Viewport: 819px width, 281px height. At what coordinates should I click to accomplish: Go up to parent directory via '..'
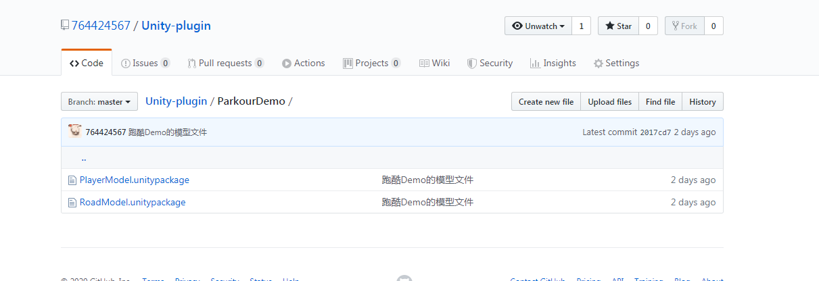(x=83, y=158)
